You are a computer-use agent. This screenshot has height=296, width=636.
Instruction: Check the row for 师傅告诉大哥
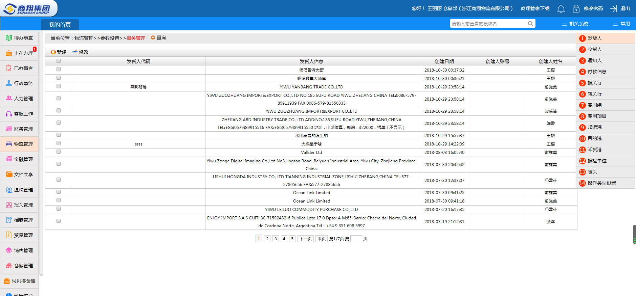[x=59, y=69]
